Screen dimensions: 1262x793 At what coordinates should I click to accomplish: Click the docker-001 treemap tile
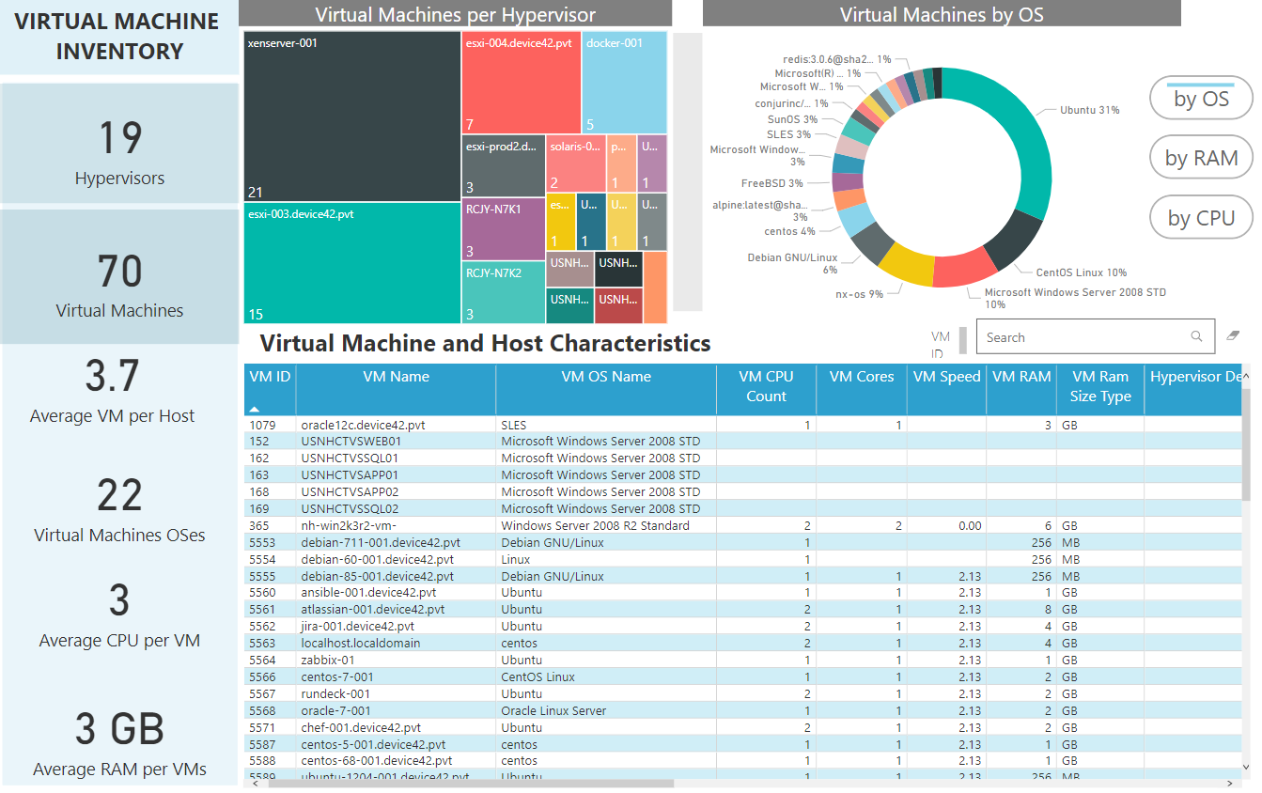click(x=624, y=83)
